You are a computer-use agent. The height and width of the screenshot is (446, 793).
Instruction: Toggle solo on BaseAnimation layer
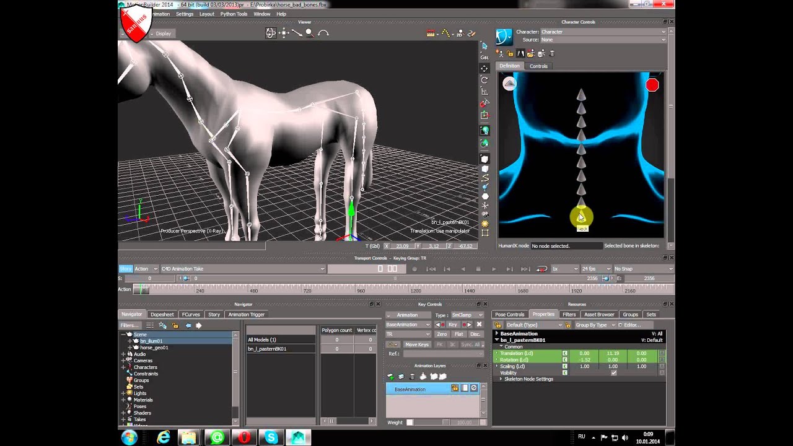coord(465,388)
